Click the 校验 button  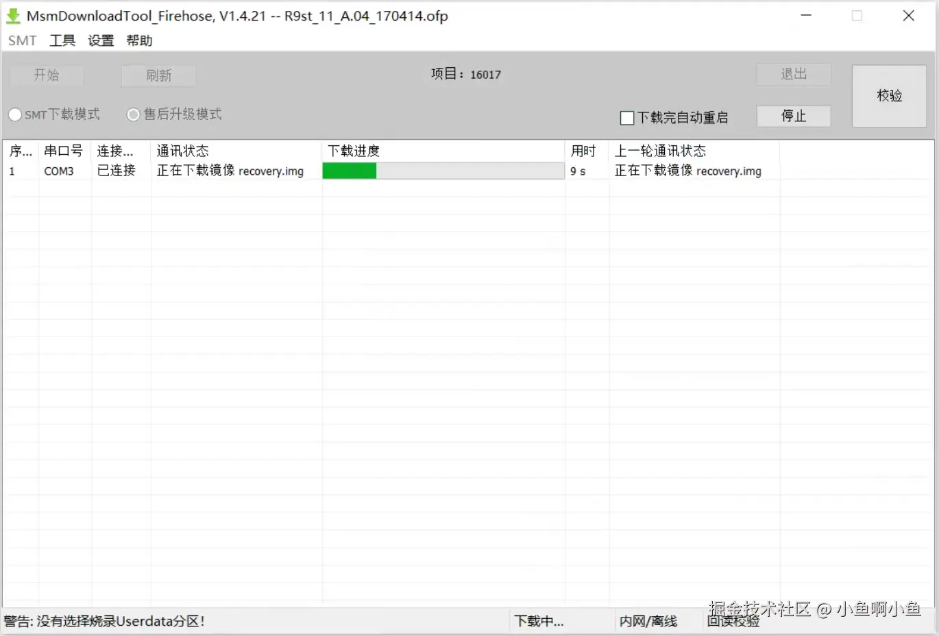point(889,96)
